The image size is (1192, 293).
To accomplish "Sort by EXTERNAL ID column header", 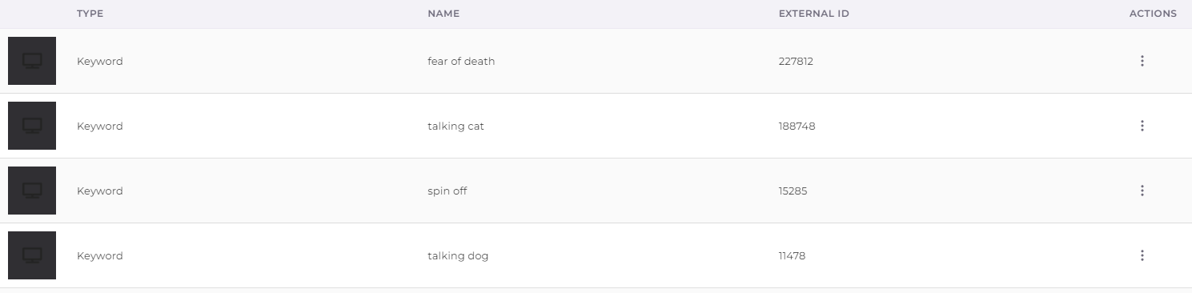I will point(814,14).
